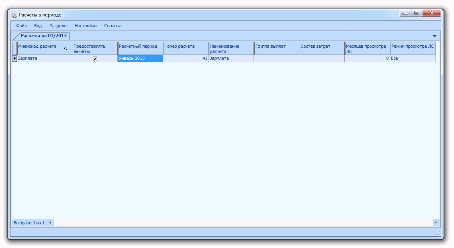The height and width of the screenshot is (248, 454).
Task: Click the Состав затрат column header
Action: (322, 48)
